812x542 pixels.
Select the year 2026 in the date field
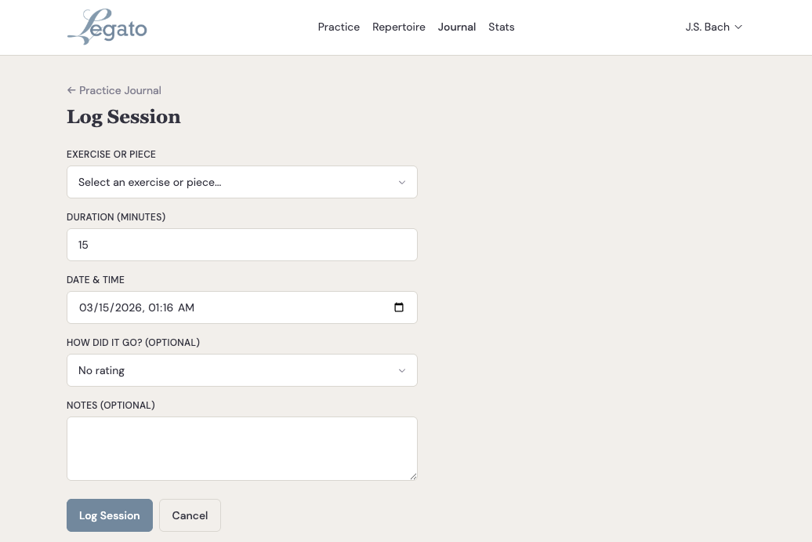coord(129,307)
